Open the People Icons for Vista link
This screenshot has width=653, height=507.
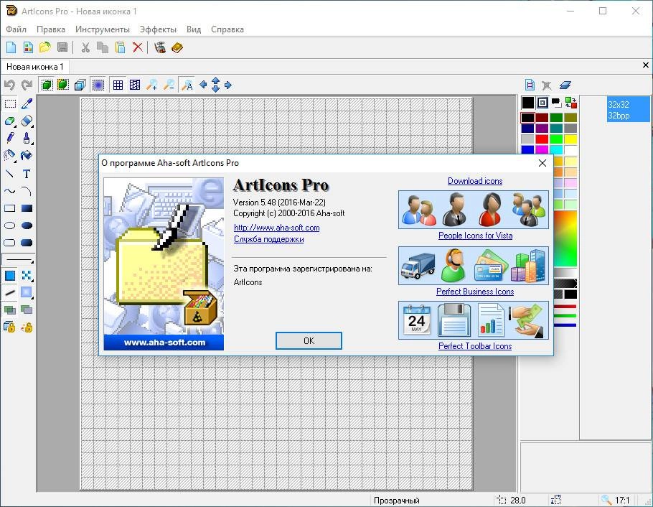click(x=475, y=236)
